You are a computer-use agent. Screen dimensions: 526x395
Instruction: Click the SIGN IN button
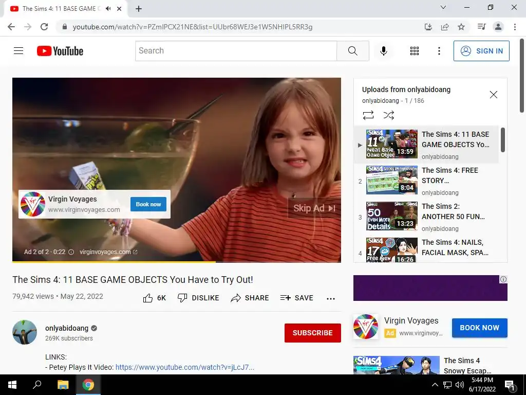[x=481, y=51]
